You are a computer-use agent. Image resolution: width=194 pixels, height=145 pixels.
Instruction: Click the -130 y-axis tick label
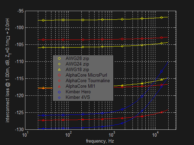click(19, 129)
